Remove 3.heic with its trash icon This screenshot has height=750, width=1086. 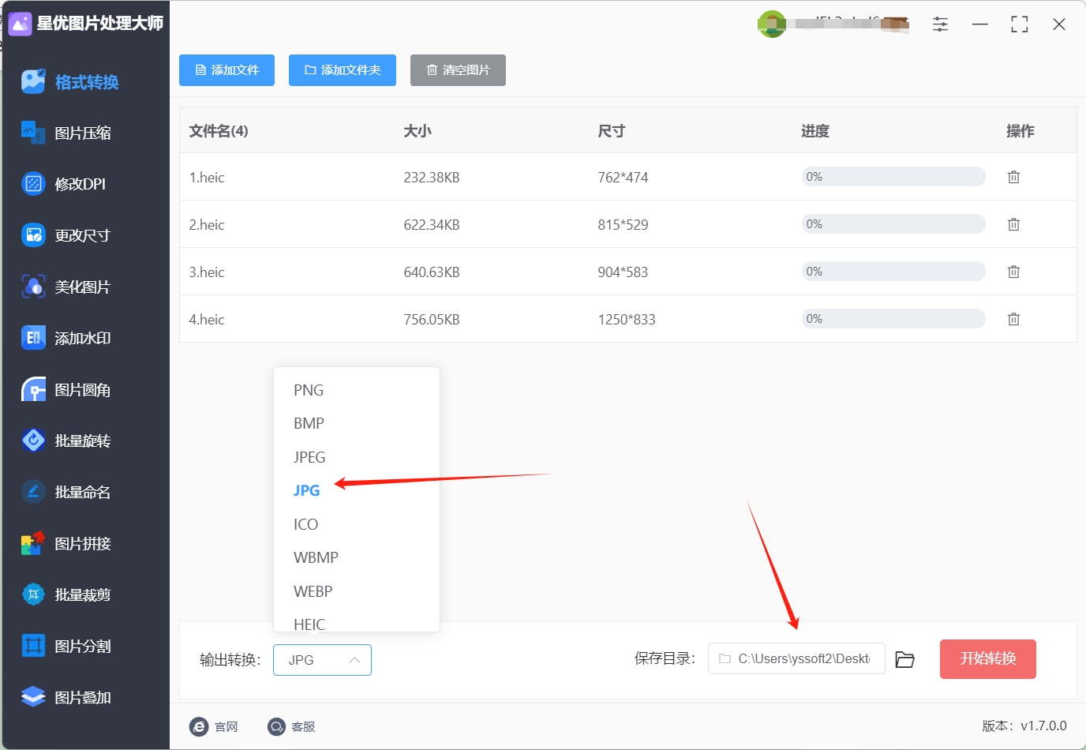(x=1013, y=272)
